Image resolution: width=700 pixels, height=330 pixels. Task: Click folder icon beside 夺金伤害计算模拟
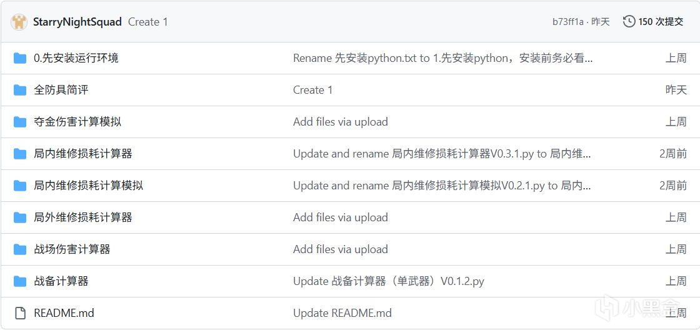(20, 122)
